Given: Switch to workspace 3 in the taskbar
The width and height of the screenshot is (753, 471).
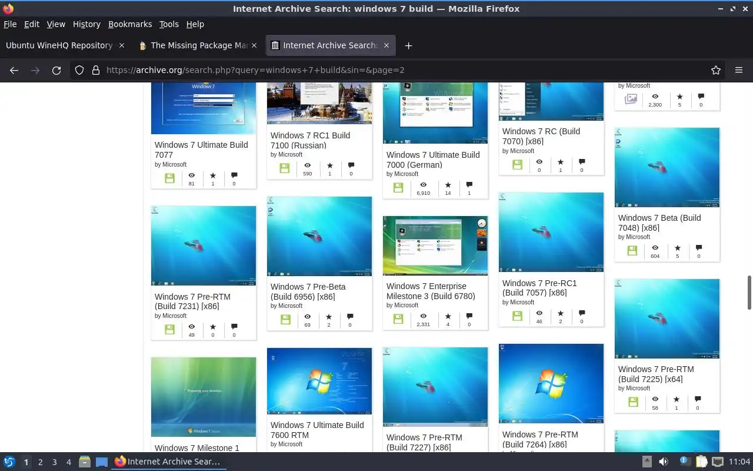Looking at the screenshot, I should (x=55, y=462).
